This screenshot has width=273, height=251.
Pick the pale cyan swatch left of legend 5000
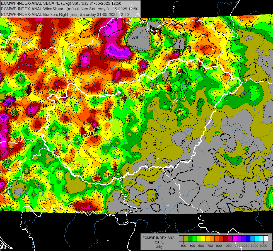click(262, 238)
